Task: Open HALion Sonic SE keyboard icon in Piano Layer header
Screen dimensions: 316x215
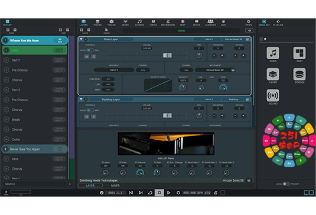Action: (247, 39)
